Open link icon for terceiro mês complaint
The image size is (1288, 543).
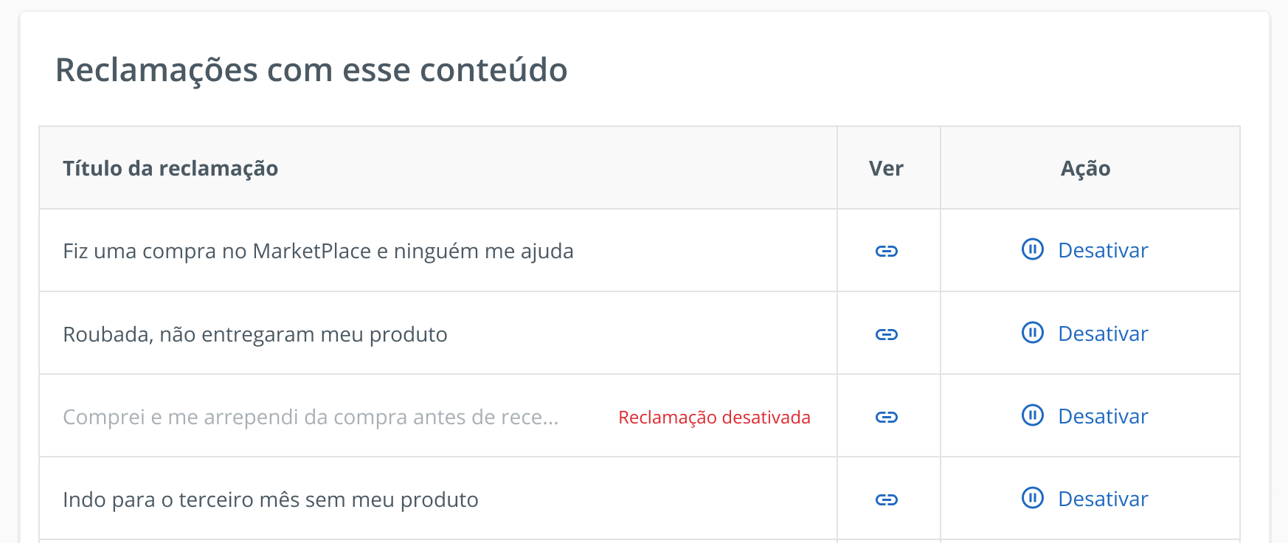point(886,499)
